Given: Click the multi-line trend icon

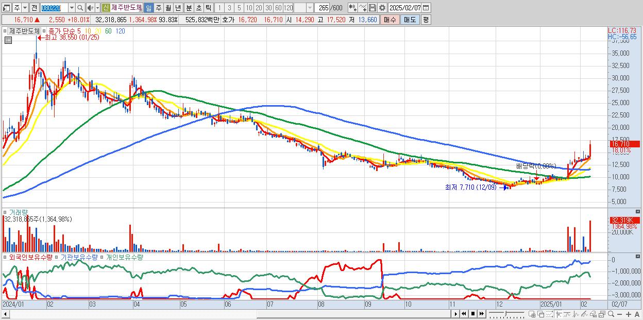Looking at the screenshot, I should click(x=584, y=314).
